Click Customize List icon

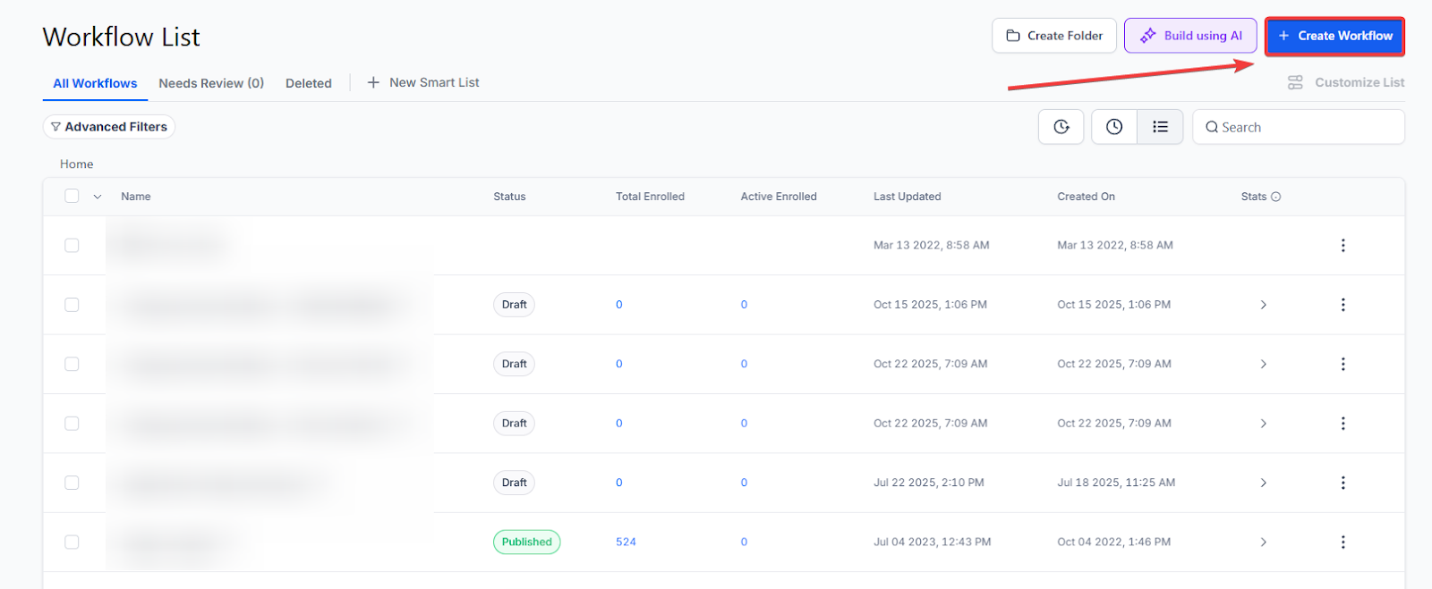[x=1295, y=82]
